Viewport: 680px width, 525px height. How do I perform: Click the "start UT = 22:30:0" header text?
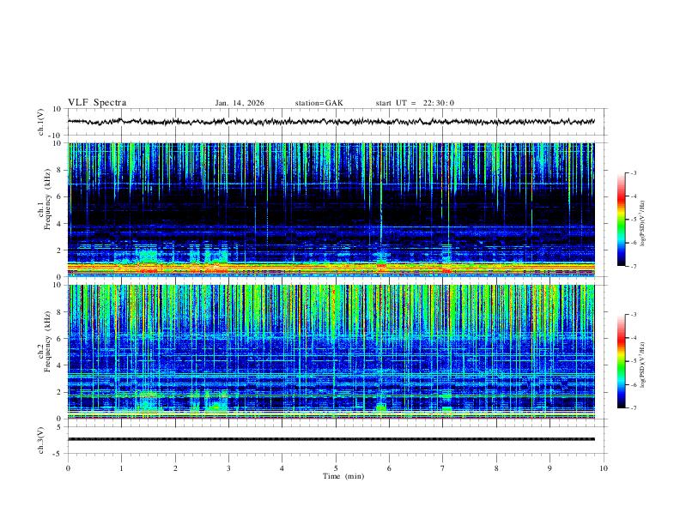pos(415,103)
